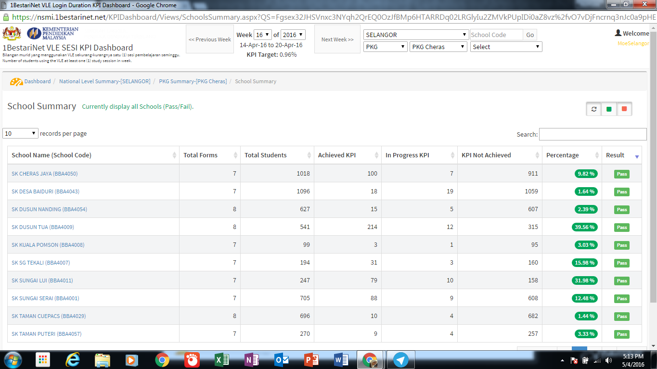Image resolution: width=657 pixels, height=369 pixels.
Task: Open PKG Summary-[PKG Cheras] breadcrumb
Action: pyautogui.click(x=193, y=81)
